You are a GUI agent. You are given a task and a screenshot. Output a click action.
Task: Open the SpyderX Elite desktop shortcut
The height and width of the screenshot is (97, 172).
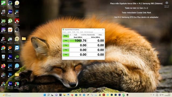coord(3,40)
